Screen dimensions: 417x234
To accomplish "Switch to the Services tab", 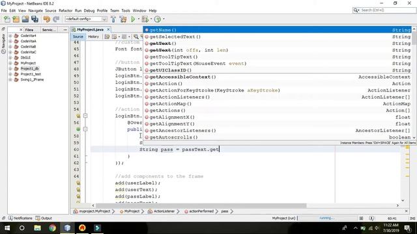I will 49,30.
